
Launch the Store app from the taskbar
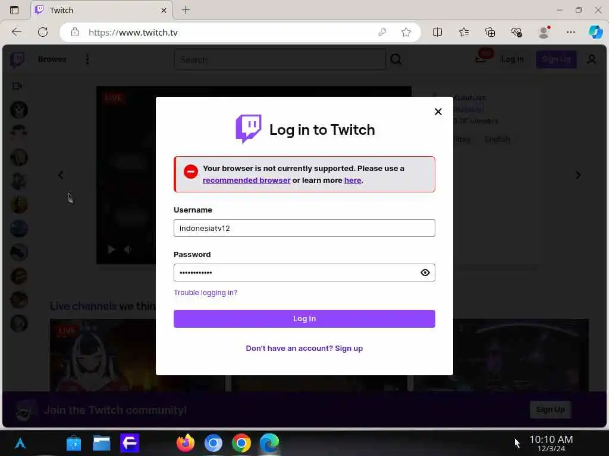coord(73,443)
